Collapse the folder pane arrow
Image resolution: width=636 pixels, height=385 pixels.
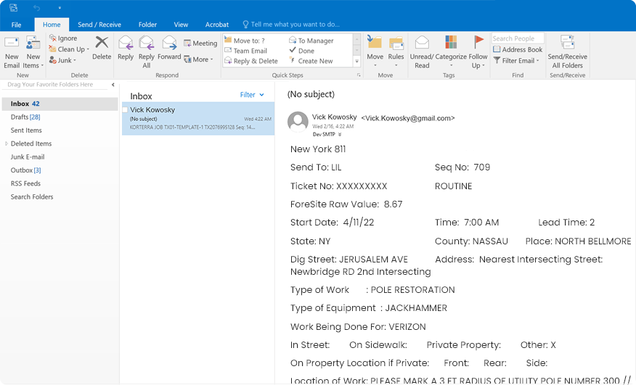click(x=113, y=85)
